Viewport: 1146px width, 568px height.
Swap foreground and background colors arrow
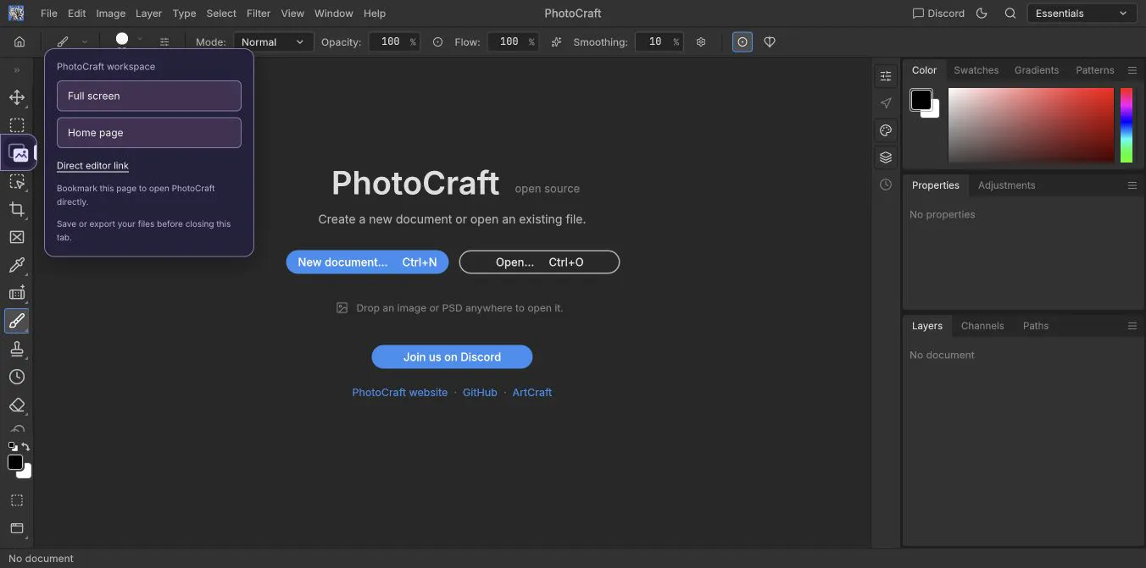(25, 446)
